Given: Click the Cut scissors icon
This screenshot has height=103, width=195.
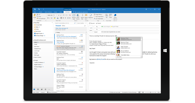Looking at the screenshot, I should click(37, 14).
